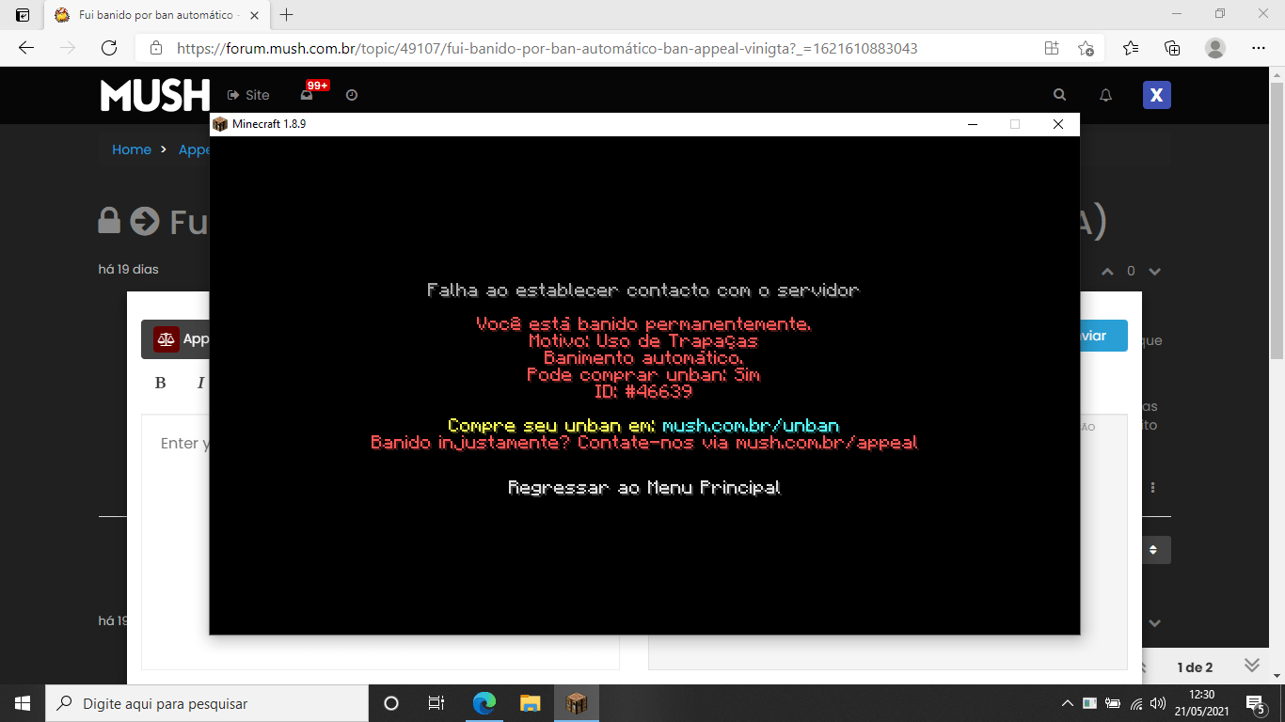This screenshot has height=722, width=1285.
Task: Open File Explorer from the taskbar
Action: [x=531, y=703]
